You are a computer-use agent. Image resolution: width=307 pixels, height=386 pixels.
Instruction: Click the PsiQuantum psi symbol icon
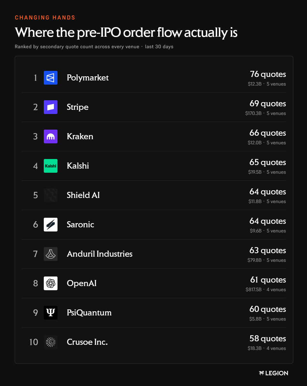pos(50,313)
